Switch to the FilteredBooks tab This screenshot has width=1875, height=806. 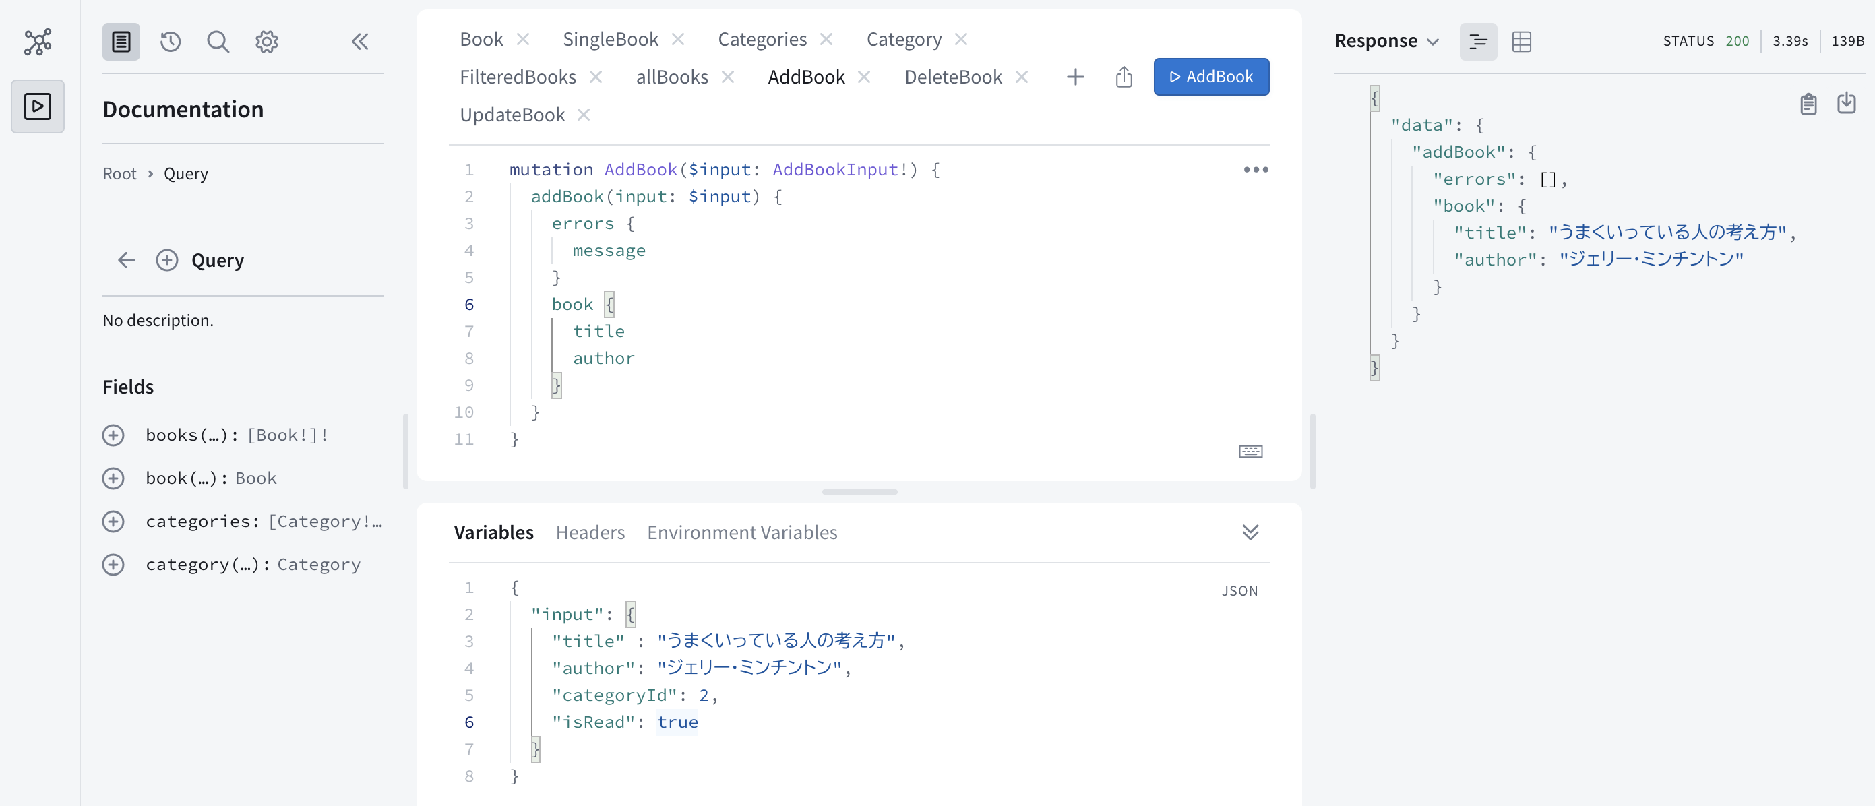[518, 76]
